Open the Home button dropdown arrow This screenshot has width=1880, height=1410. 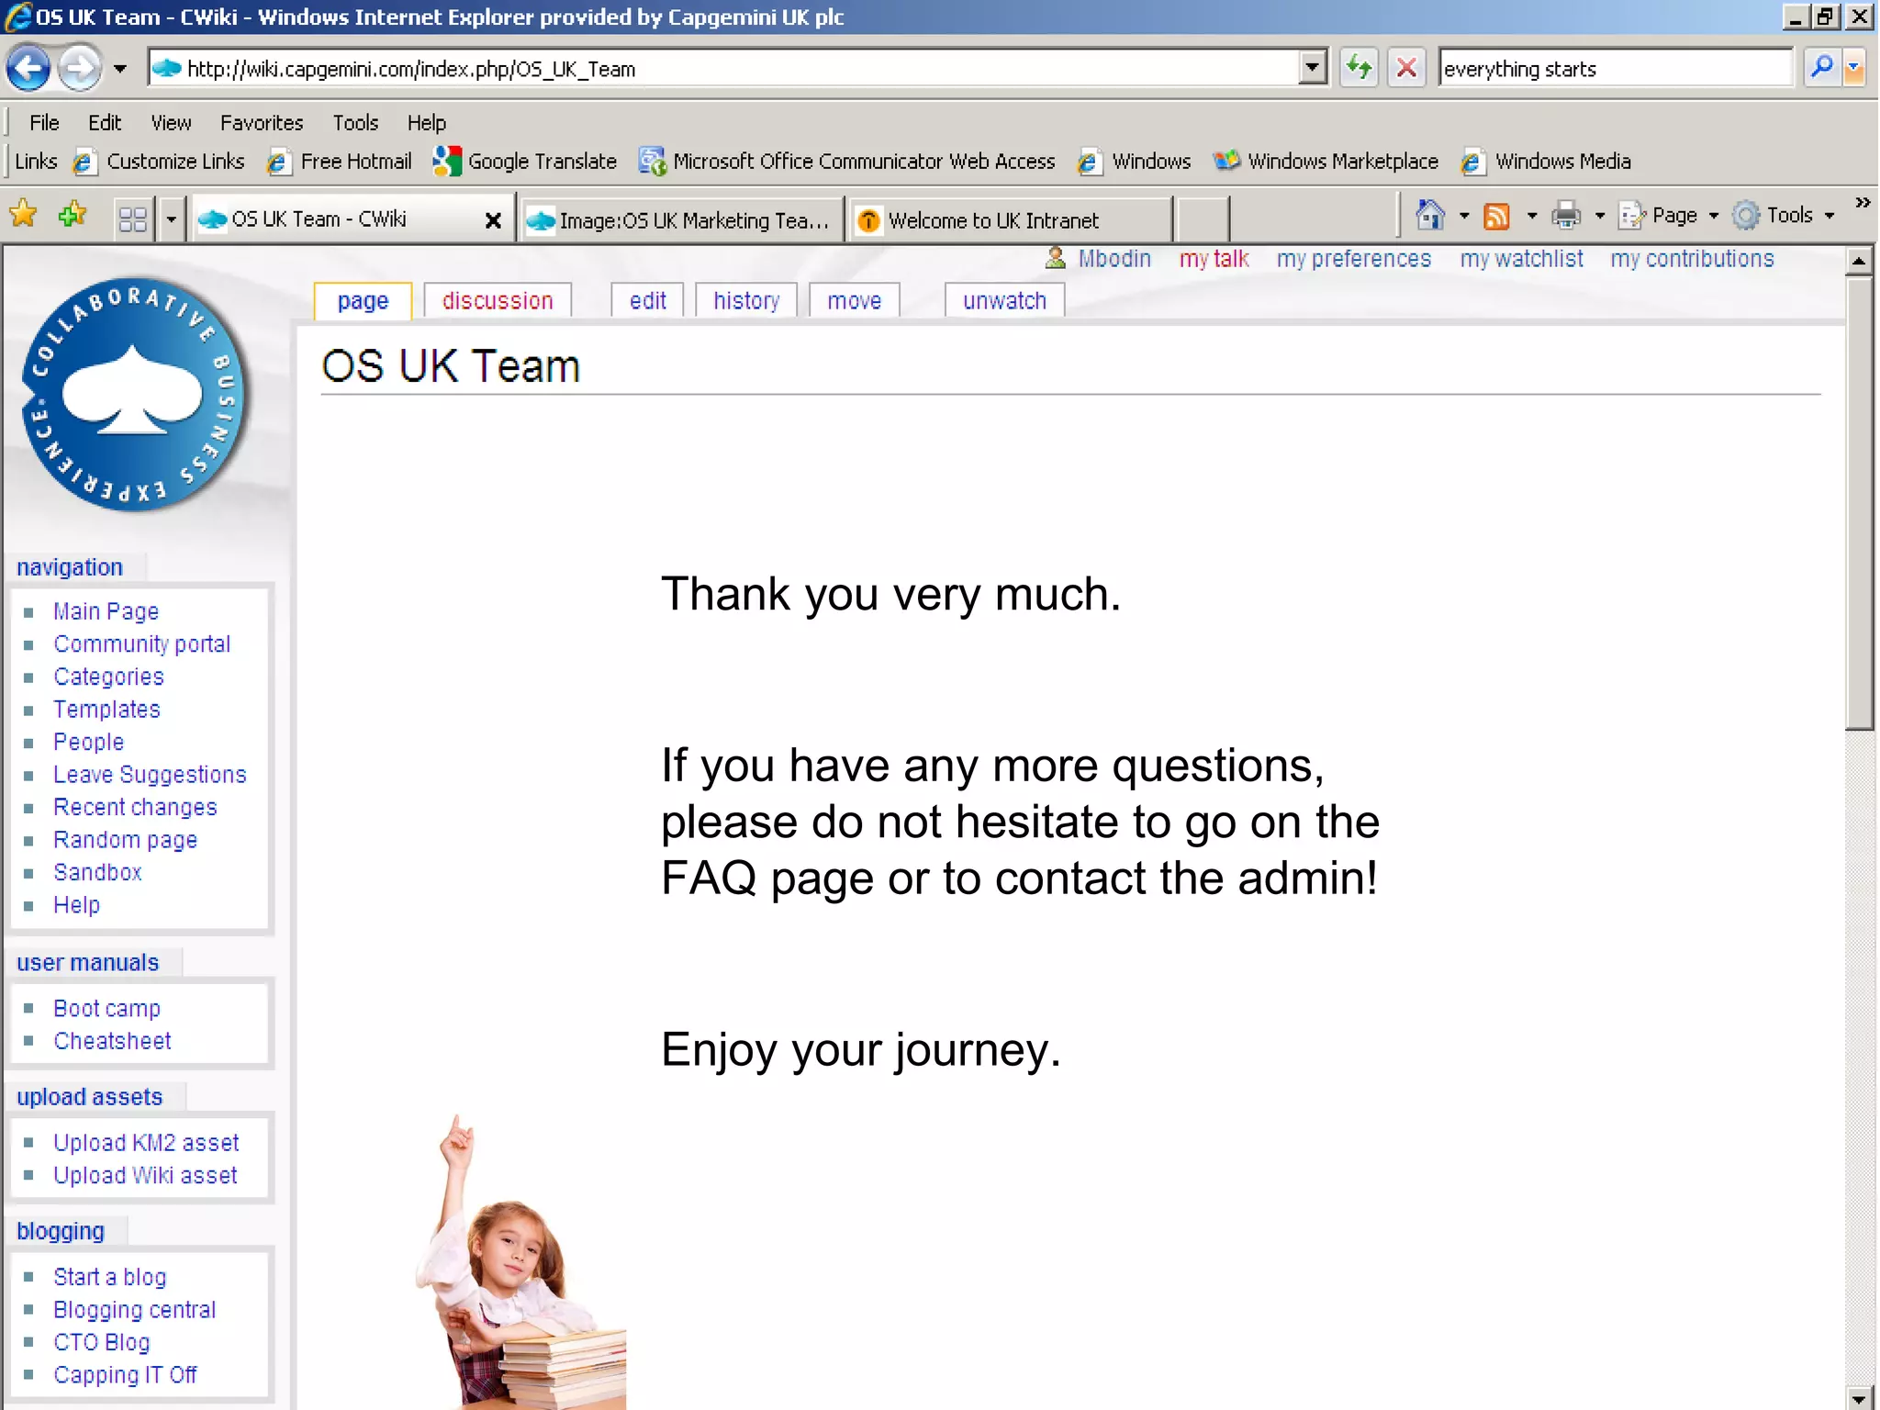coord(1464,216)
